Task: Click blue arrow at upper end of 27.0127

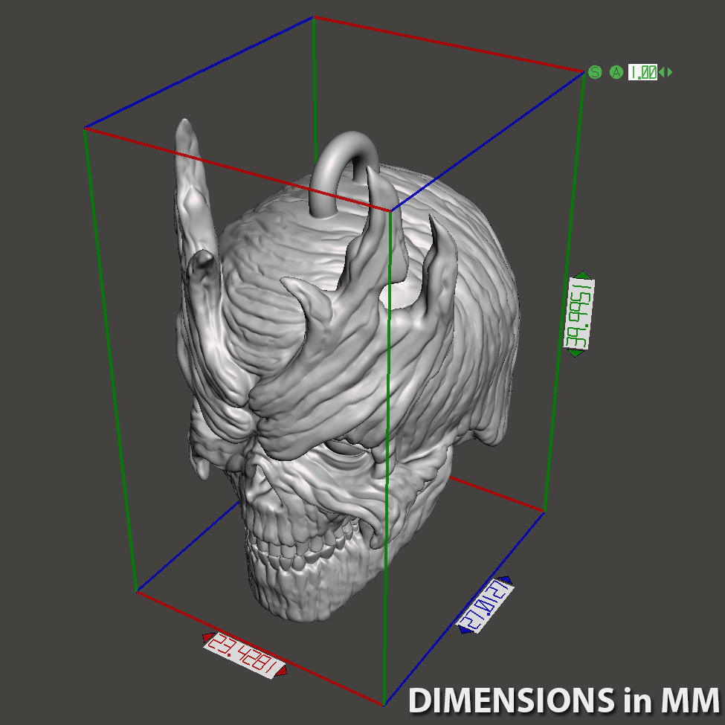Action: [506, 579]
